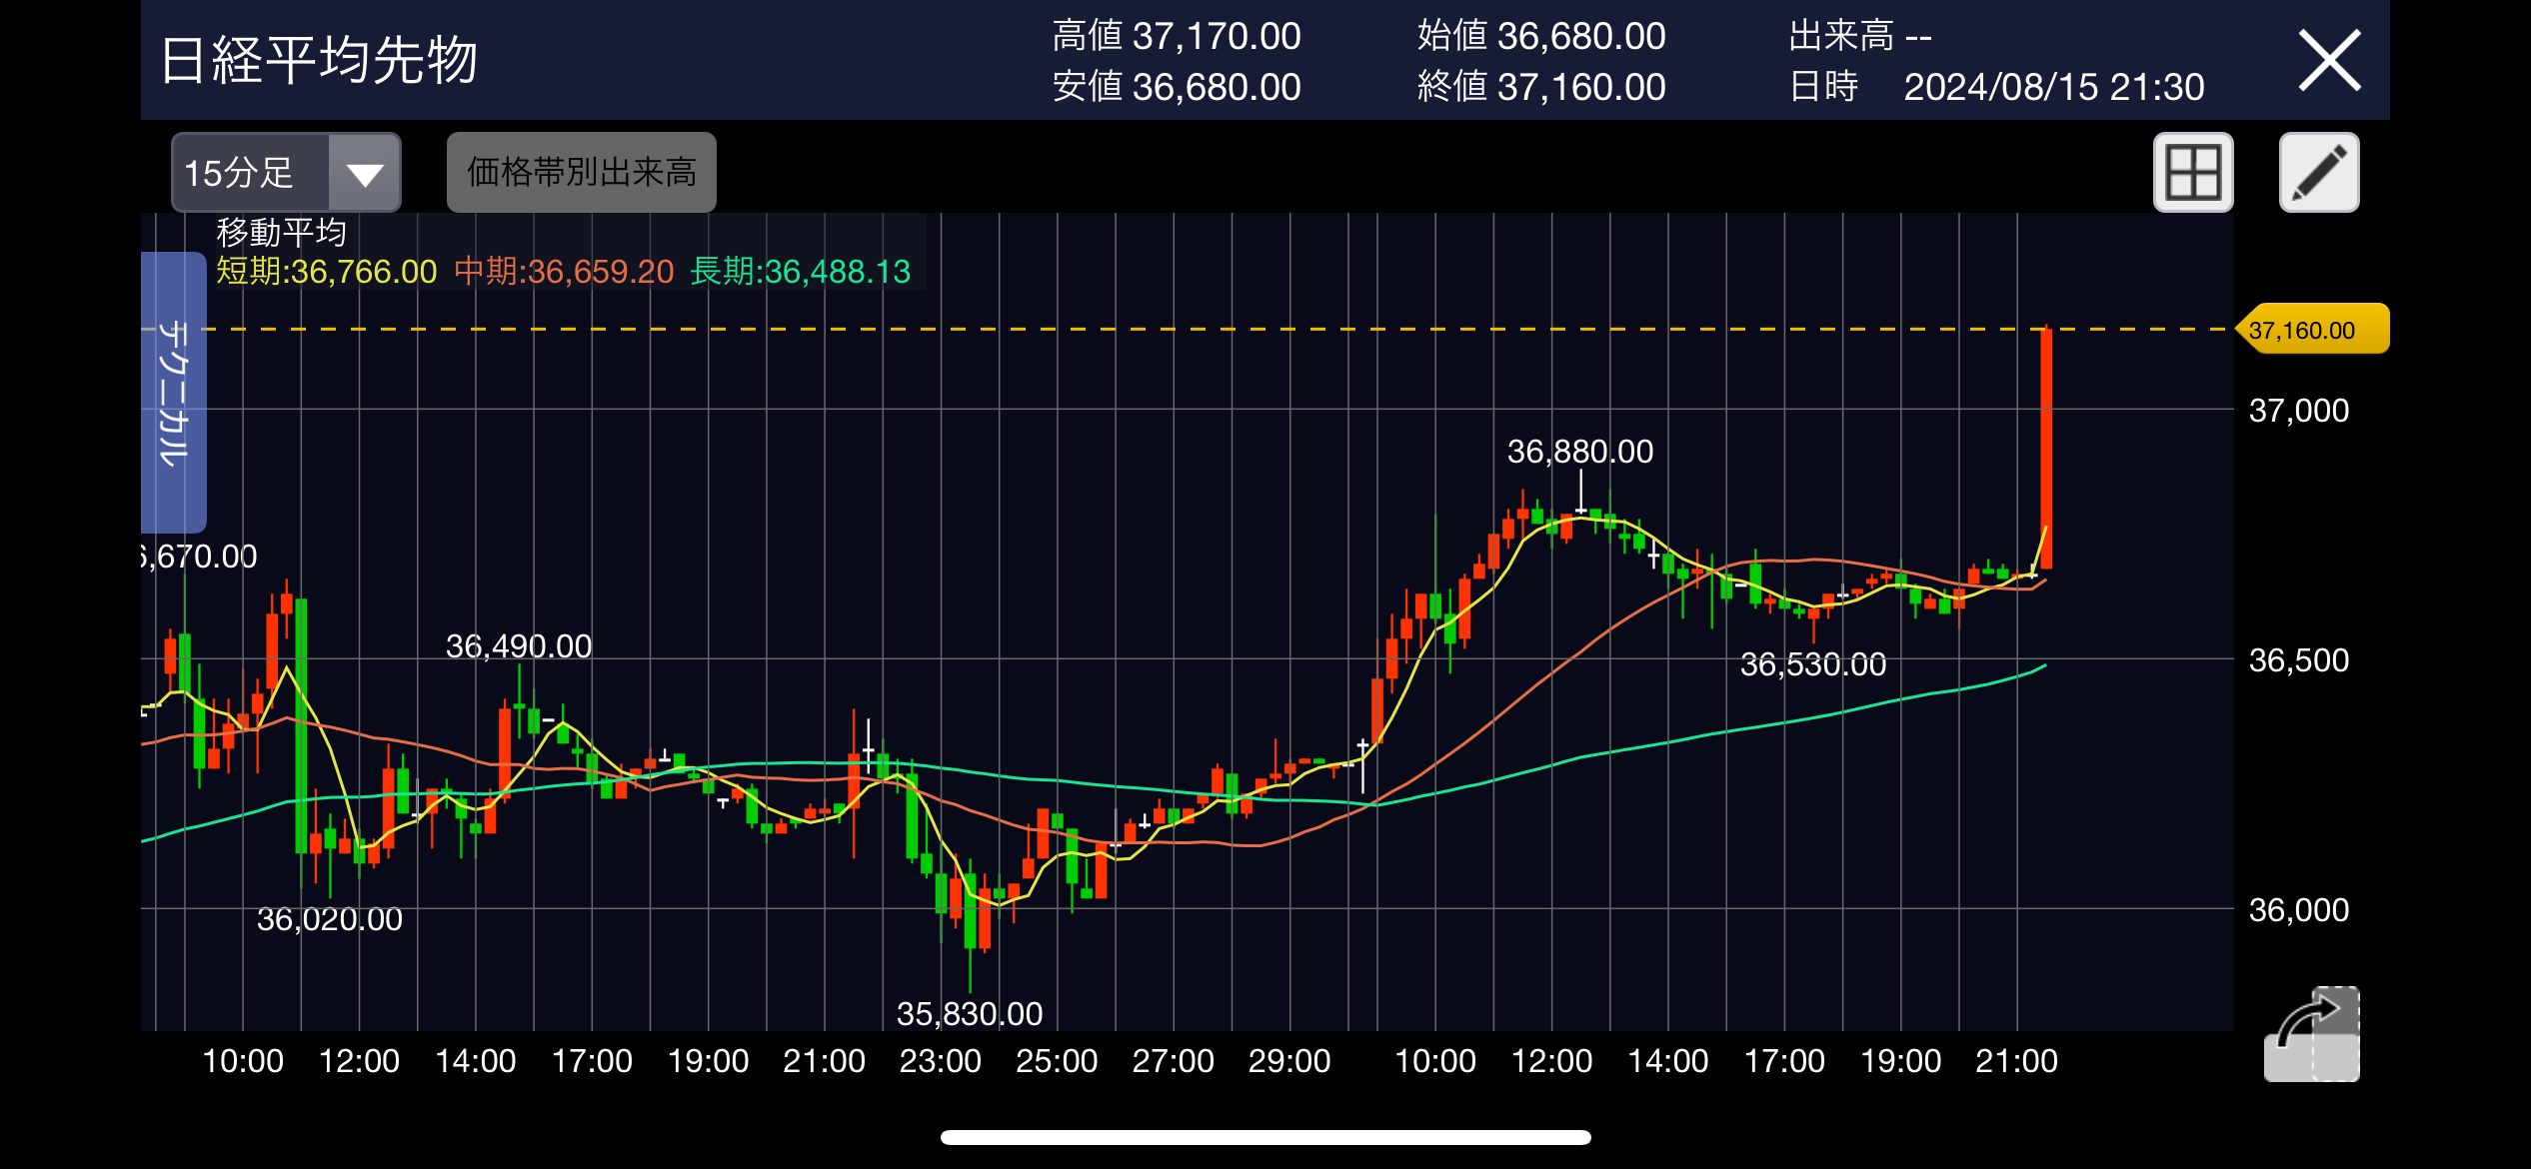2531x1169 pixels.
Task: Open the テクニカル side tab
Action: coord(174,392)
